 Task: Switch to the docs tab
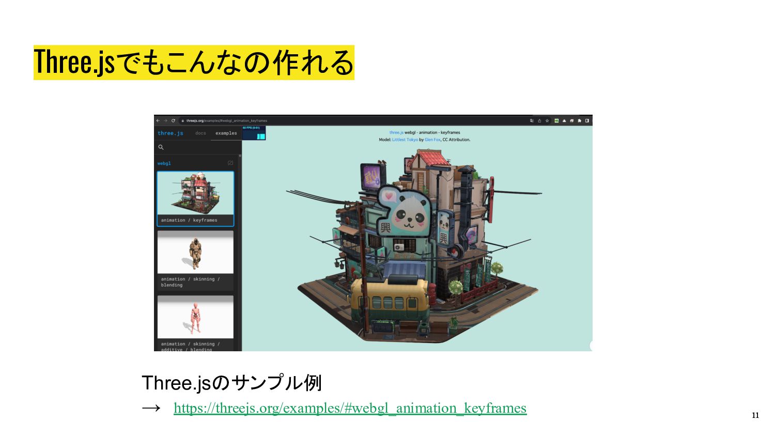tap(200, 133)
